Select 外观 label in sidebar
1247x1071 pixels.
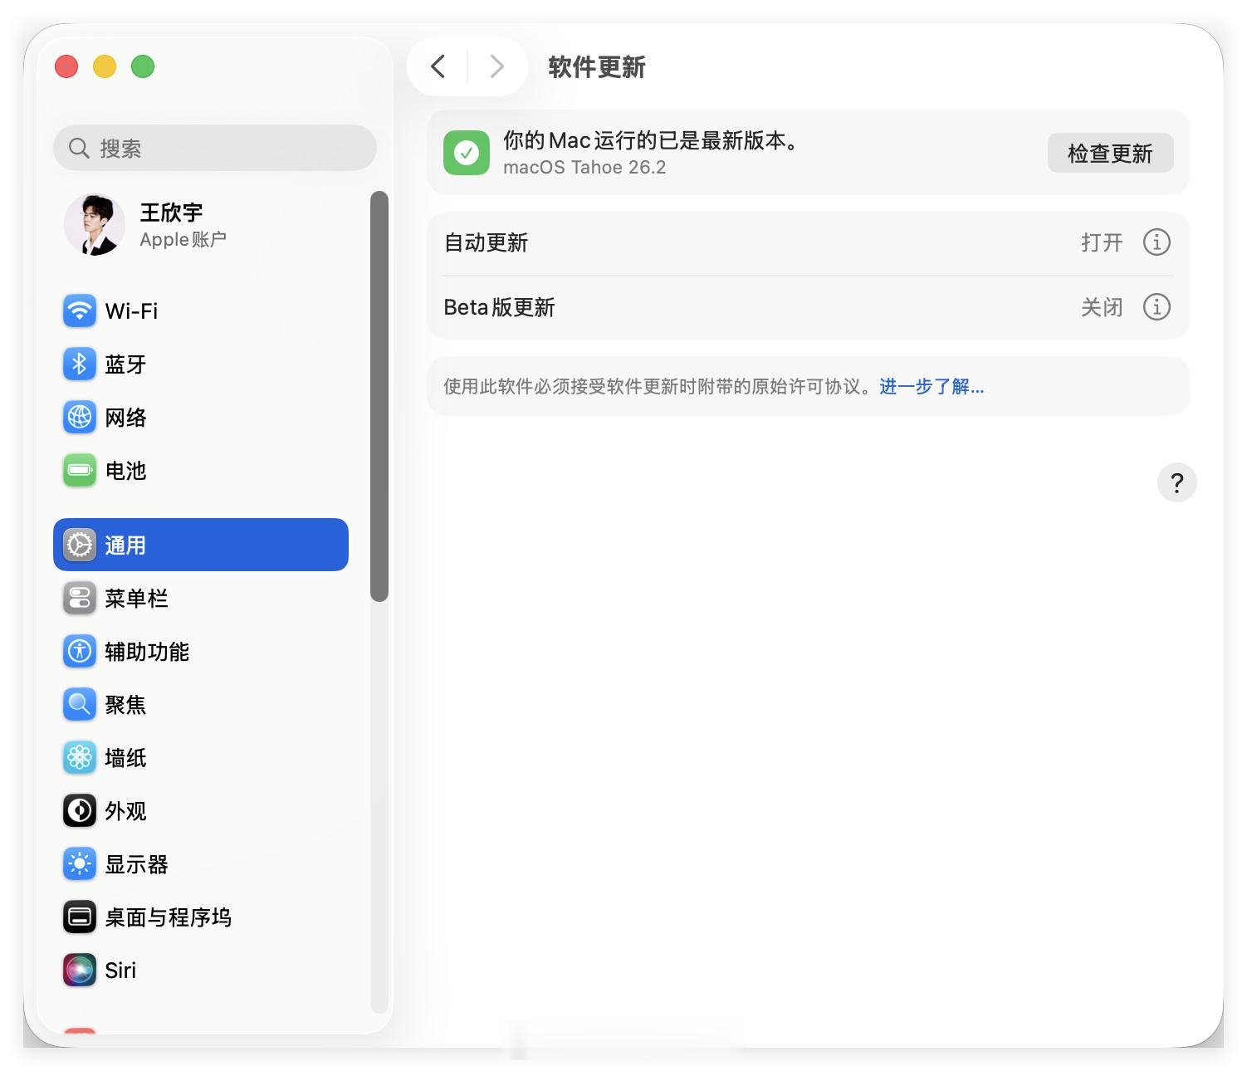coord(125,810)
